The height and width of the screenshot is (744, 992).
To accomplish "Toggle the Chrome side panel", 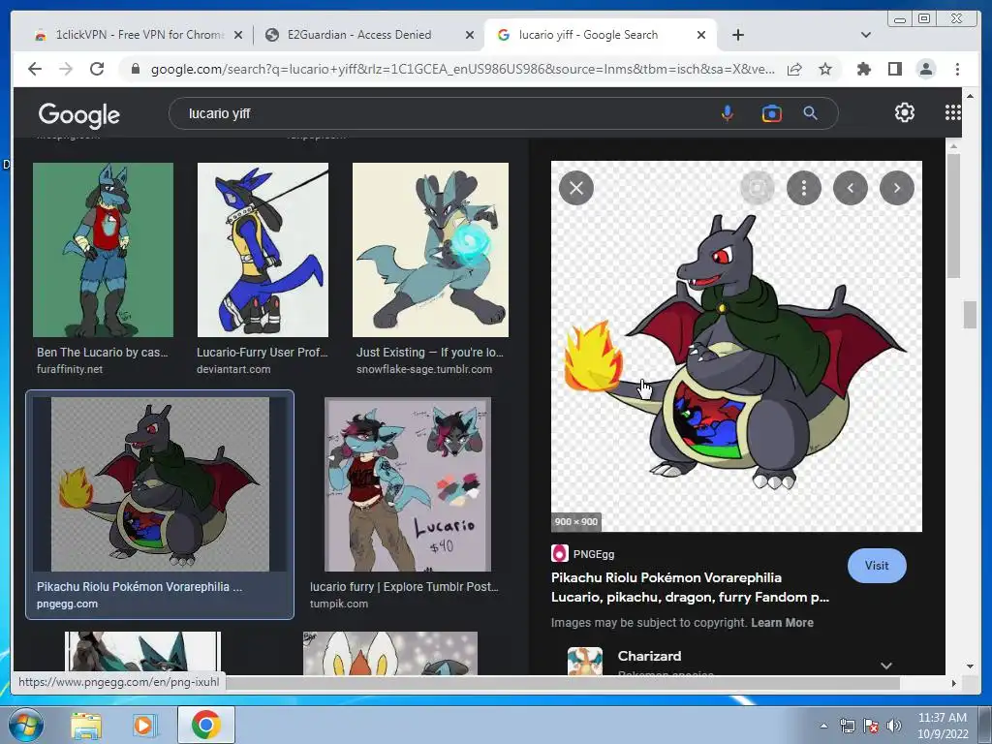I will click(x=894, y=69).
